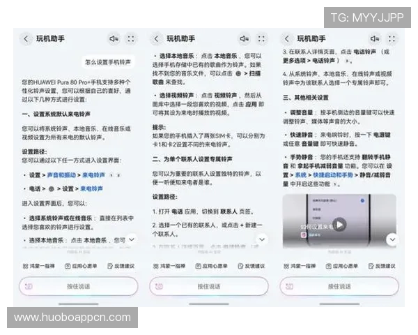Tap heading 三、其他相关设置
This screenshot has width=418, height=335.
click(306, 98)
